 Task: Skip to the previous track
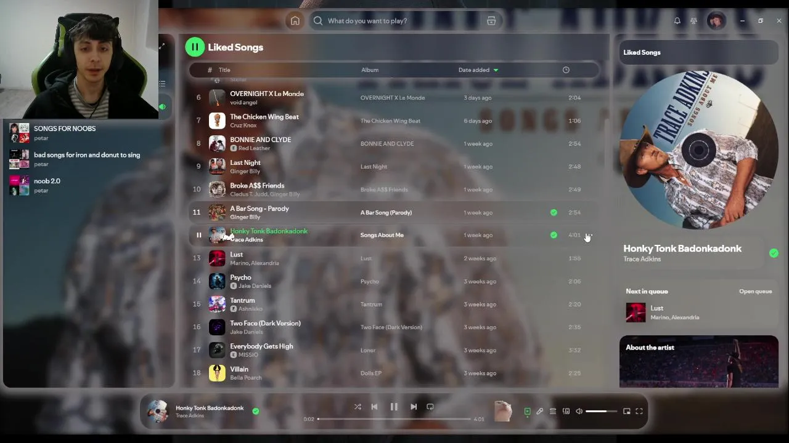pos(374,407)
